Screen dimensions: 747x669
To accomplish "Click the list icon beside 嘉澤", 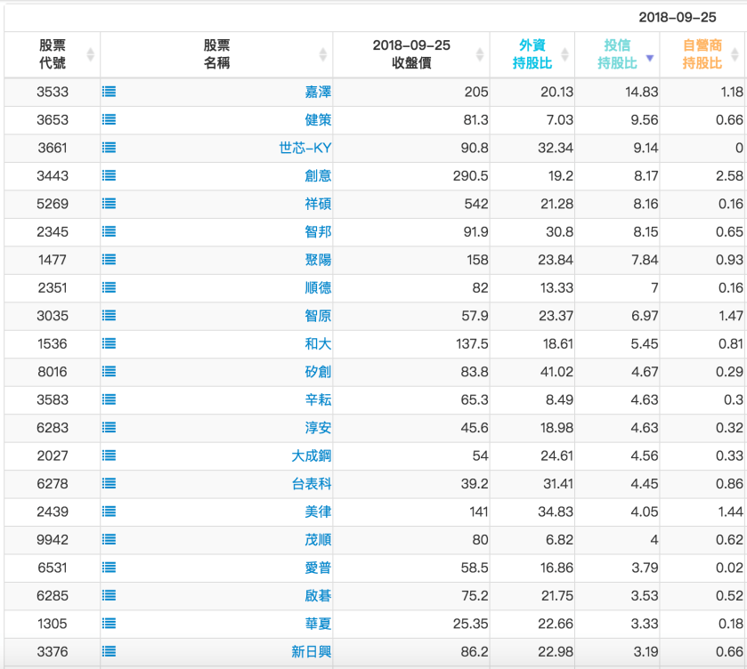I will 109,92.
